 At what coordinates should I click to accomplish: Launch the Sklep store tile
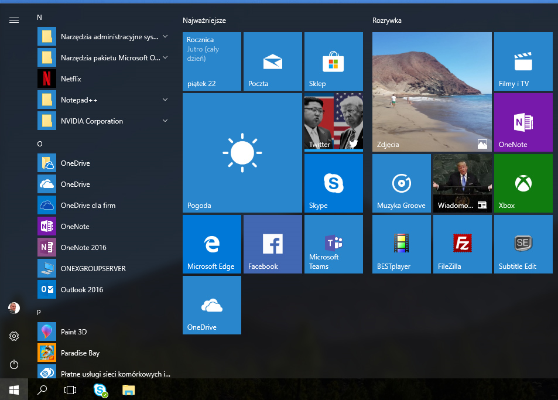333,61
